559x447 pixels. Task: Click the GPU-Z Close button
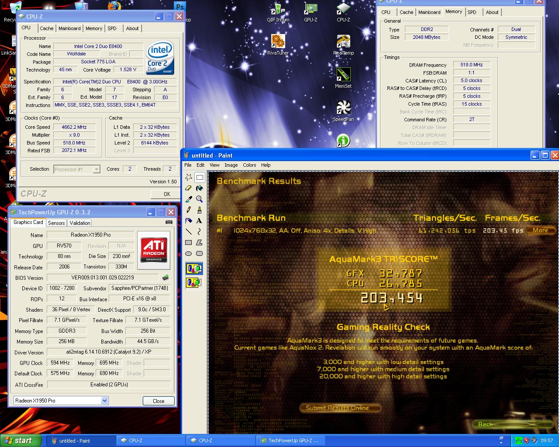159,401
